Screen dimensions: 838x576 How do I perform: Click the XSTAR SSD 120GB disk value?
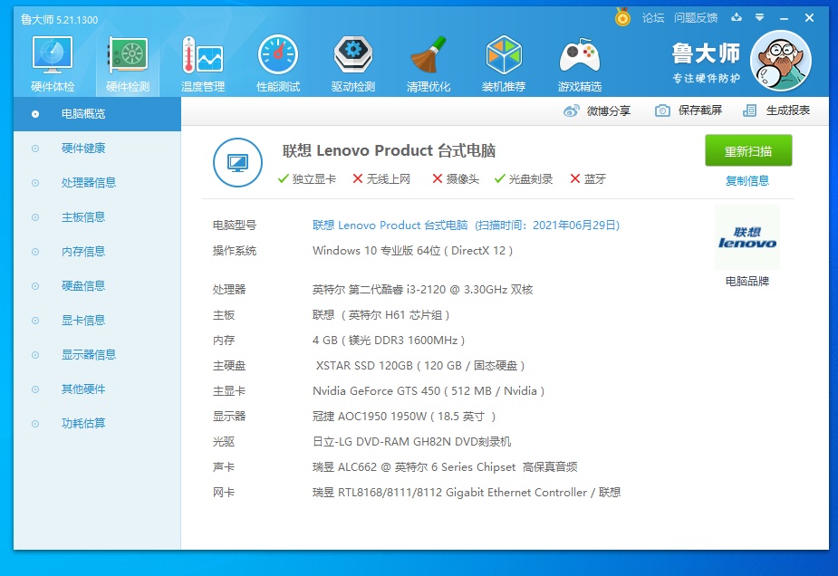pyautogui.click(x=420, y=366)
